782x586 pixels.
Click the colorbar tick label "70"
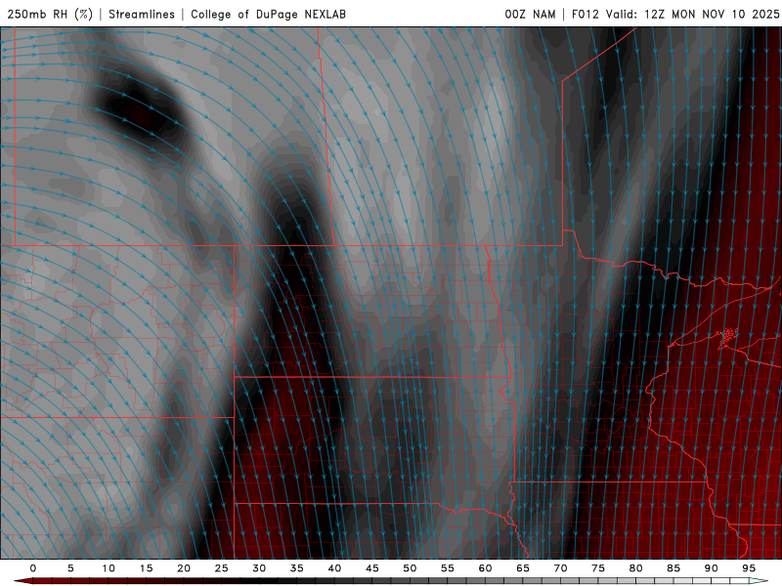(x=560, y=568)
